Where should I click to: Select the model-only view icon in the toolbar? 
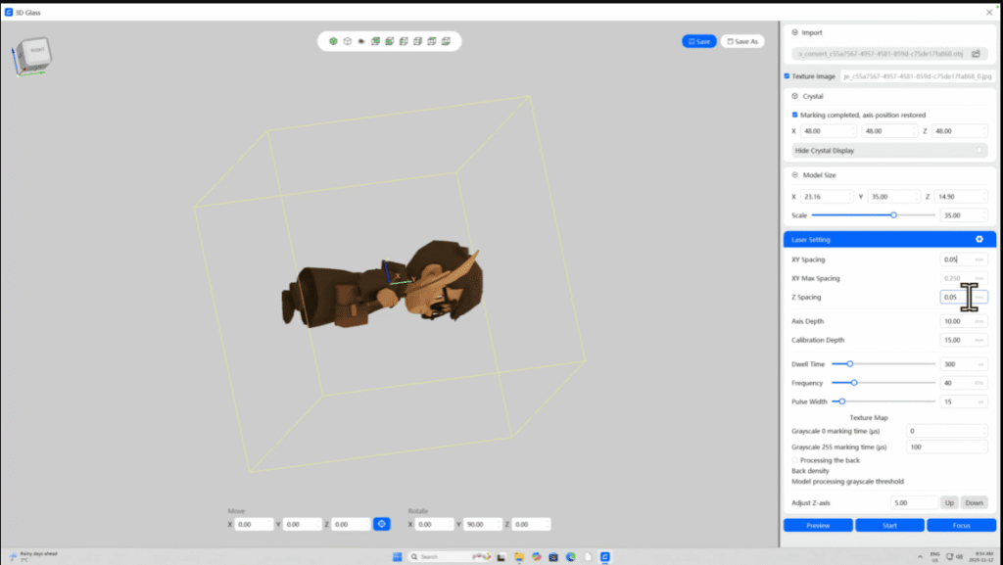coord(361,41)
